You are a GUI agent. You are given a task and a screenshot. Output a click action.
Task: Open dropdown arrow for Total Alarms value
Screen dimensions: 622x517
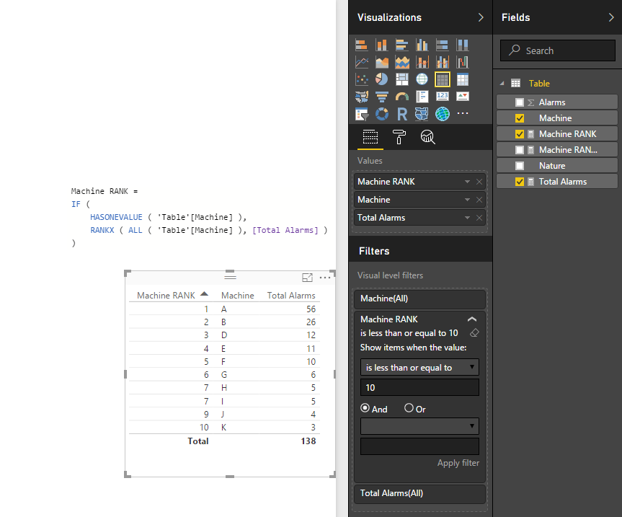(x=467, y=218)
